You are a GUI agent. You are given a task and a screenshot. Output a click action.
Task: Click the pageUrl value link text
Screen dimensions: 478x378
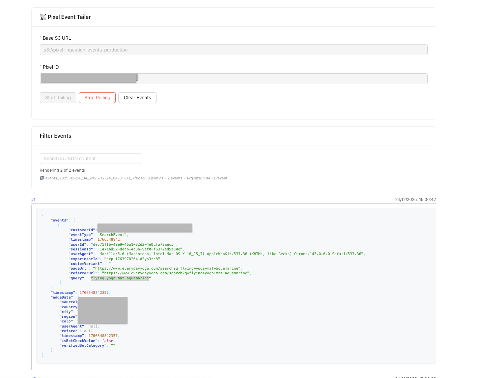click(x=167, y=268)
